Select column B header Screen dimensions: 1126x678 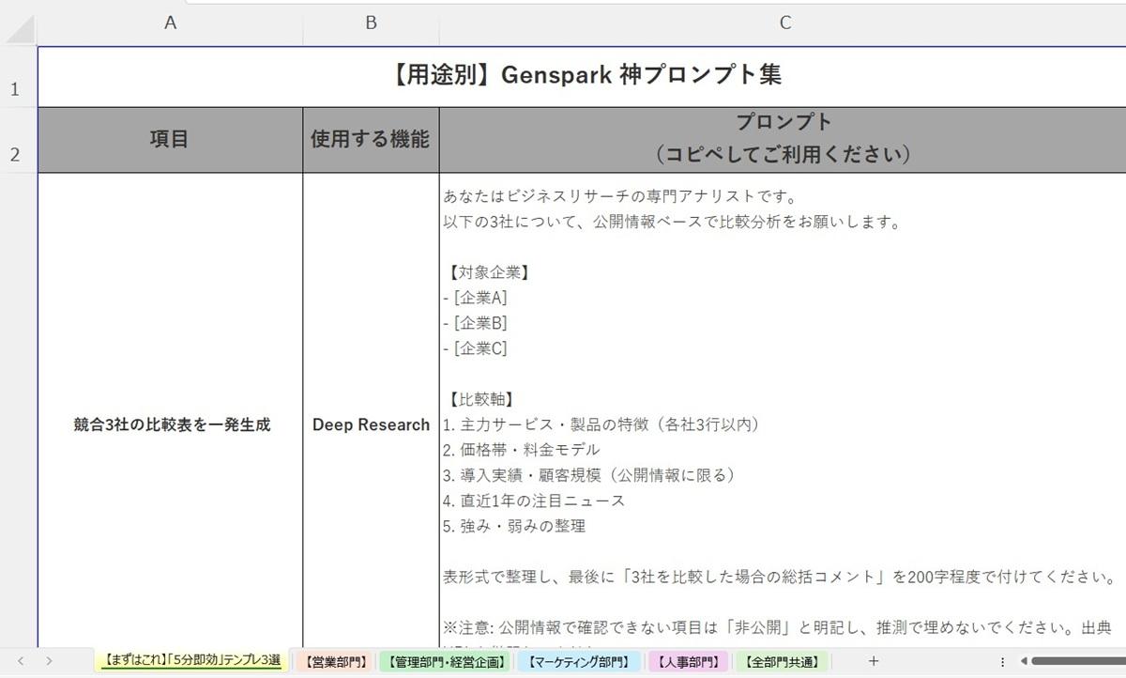[x=371, y=23]
